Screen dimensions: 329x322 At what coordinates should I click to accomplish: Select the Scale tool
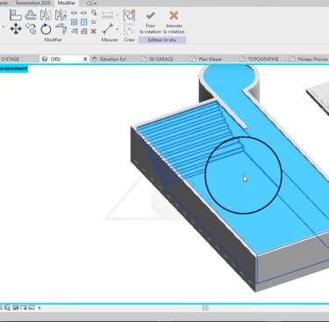(83, 22)
